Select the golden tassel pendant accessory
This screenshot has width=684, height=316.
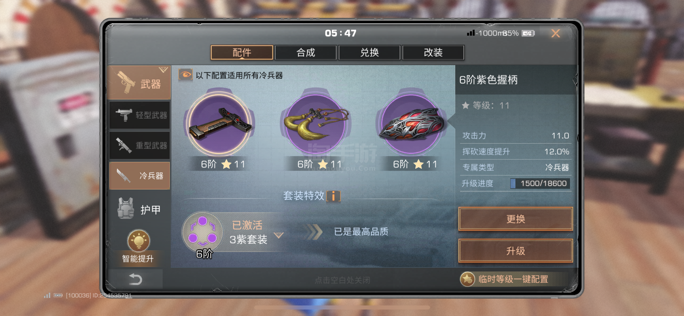click(316, 124)
